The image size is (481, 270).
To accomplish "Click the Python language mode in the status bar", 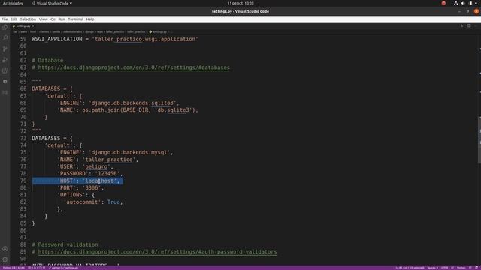I will (x=461, y=268).
